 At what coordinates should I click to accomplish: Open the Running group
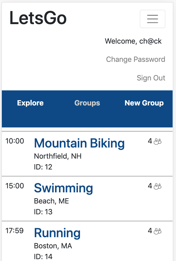pos(57,233)
